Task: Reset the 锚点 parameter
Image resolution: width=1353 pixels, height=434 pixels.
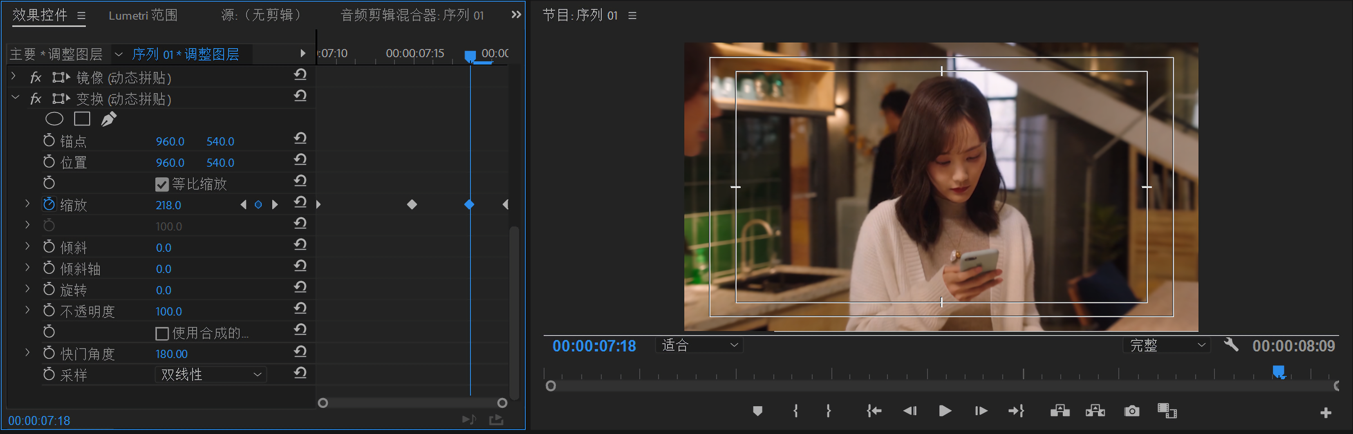Action: click(300, 139)
